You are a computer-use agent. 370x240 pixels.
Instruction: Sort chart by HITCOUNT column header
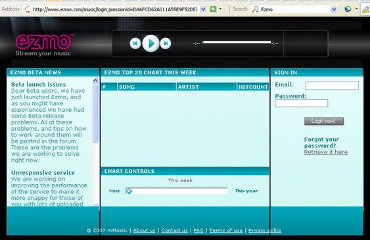pyautogui.click(x=253, y=87)
